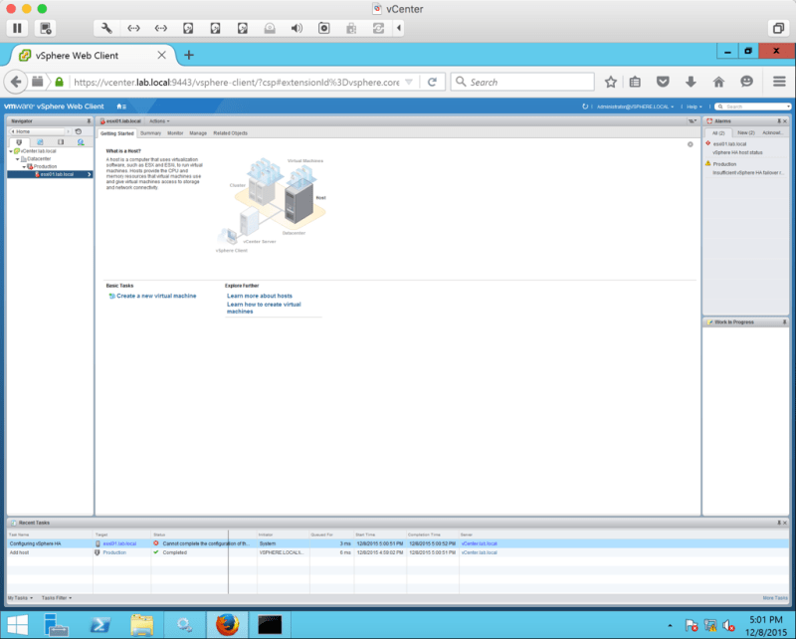Switch to Hosts and Clusters navigator view
The image size is (796, 639).
20,142
